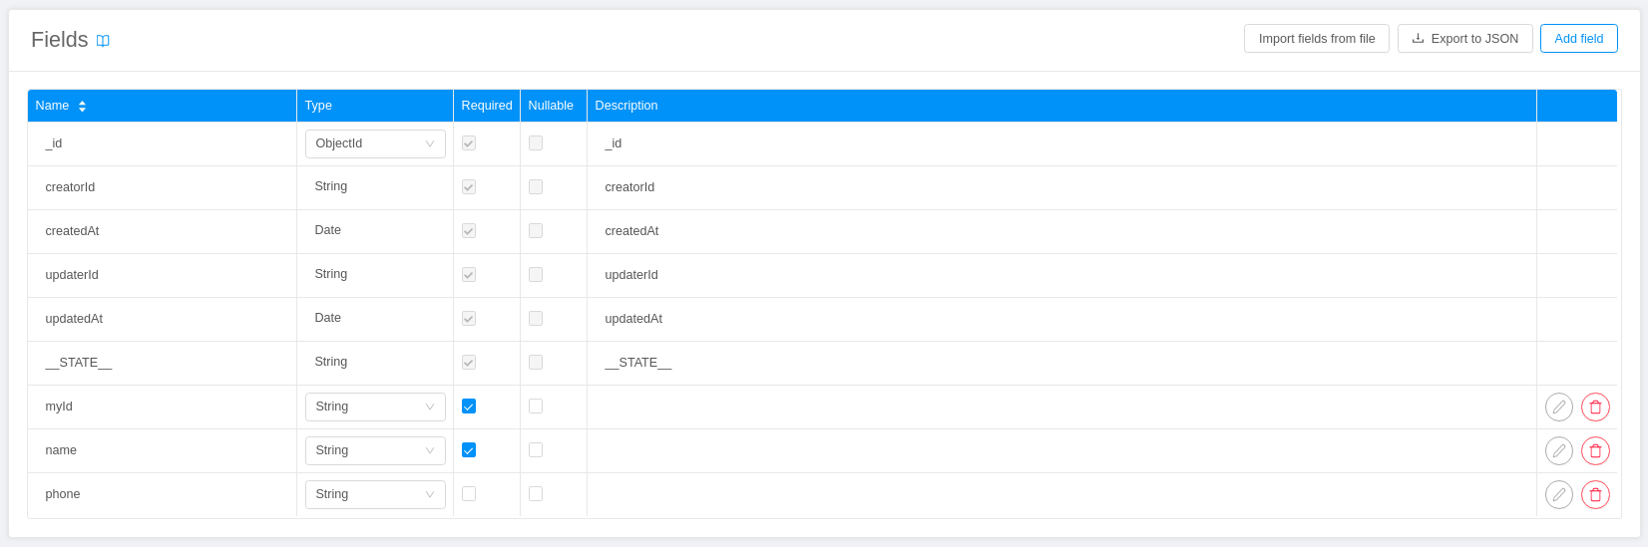This screenshot has height=547, width=1648.
Task: Select the updatedAt name cell
Action: coord(162,319)
